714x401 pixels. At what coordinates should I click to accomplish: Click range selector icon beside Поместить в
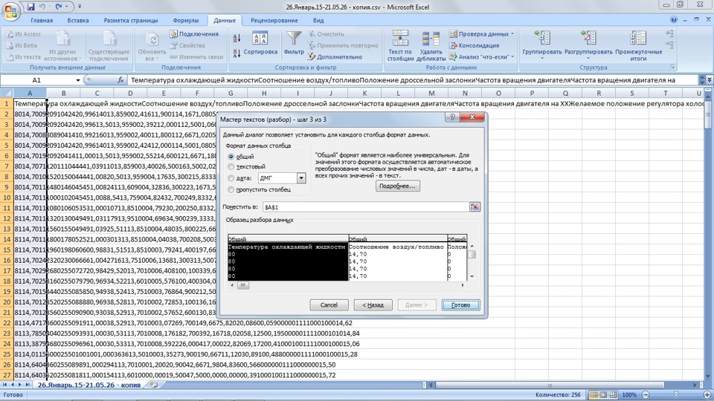click(475, 207)
